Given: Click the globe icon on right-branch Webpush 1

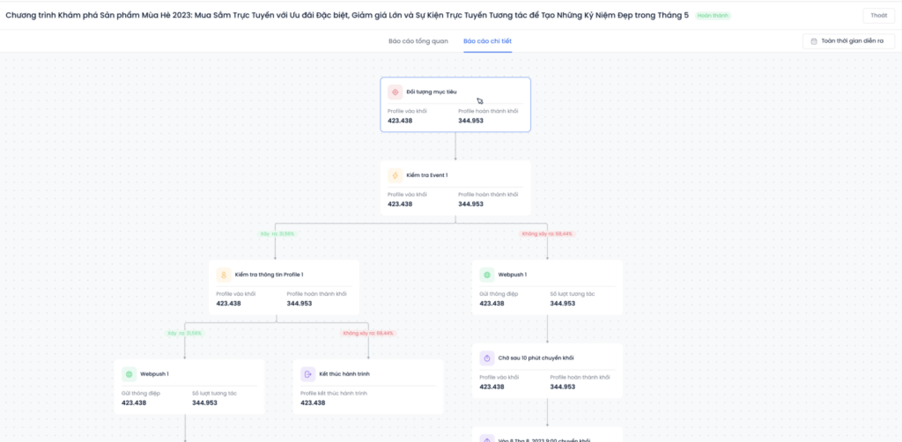Looking at the screenshot, I should click(x=487, y=275).
